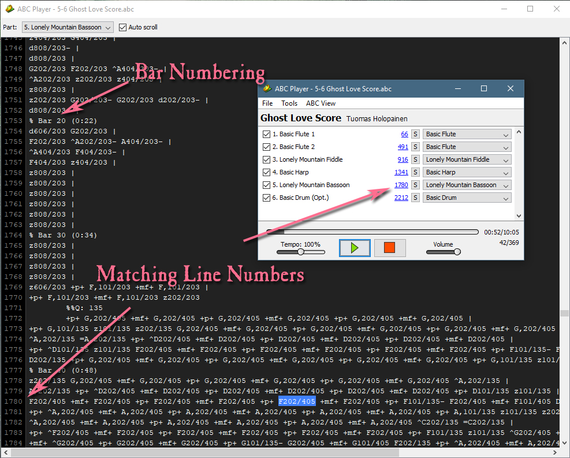
Task: Click line number link 2212
Action: tap(401, 198)
